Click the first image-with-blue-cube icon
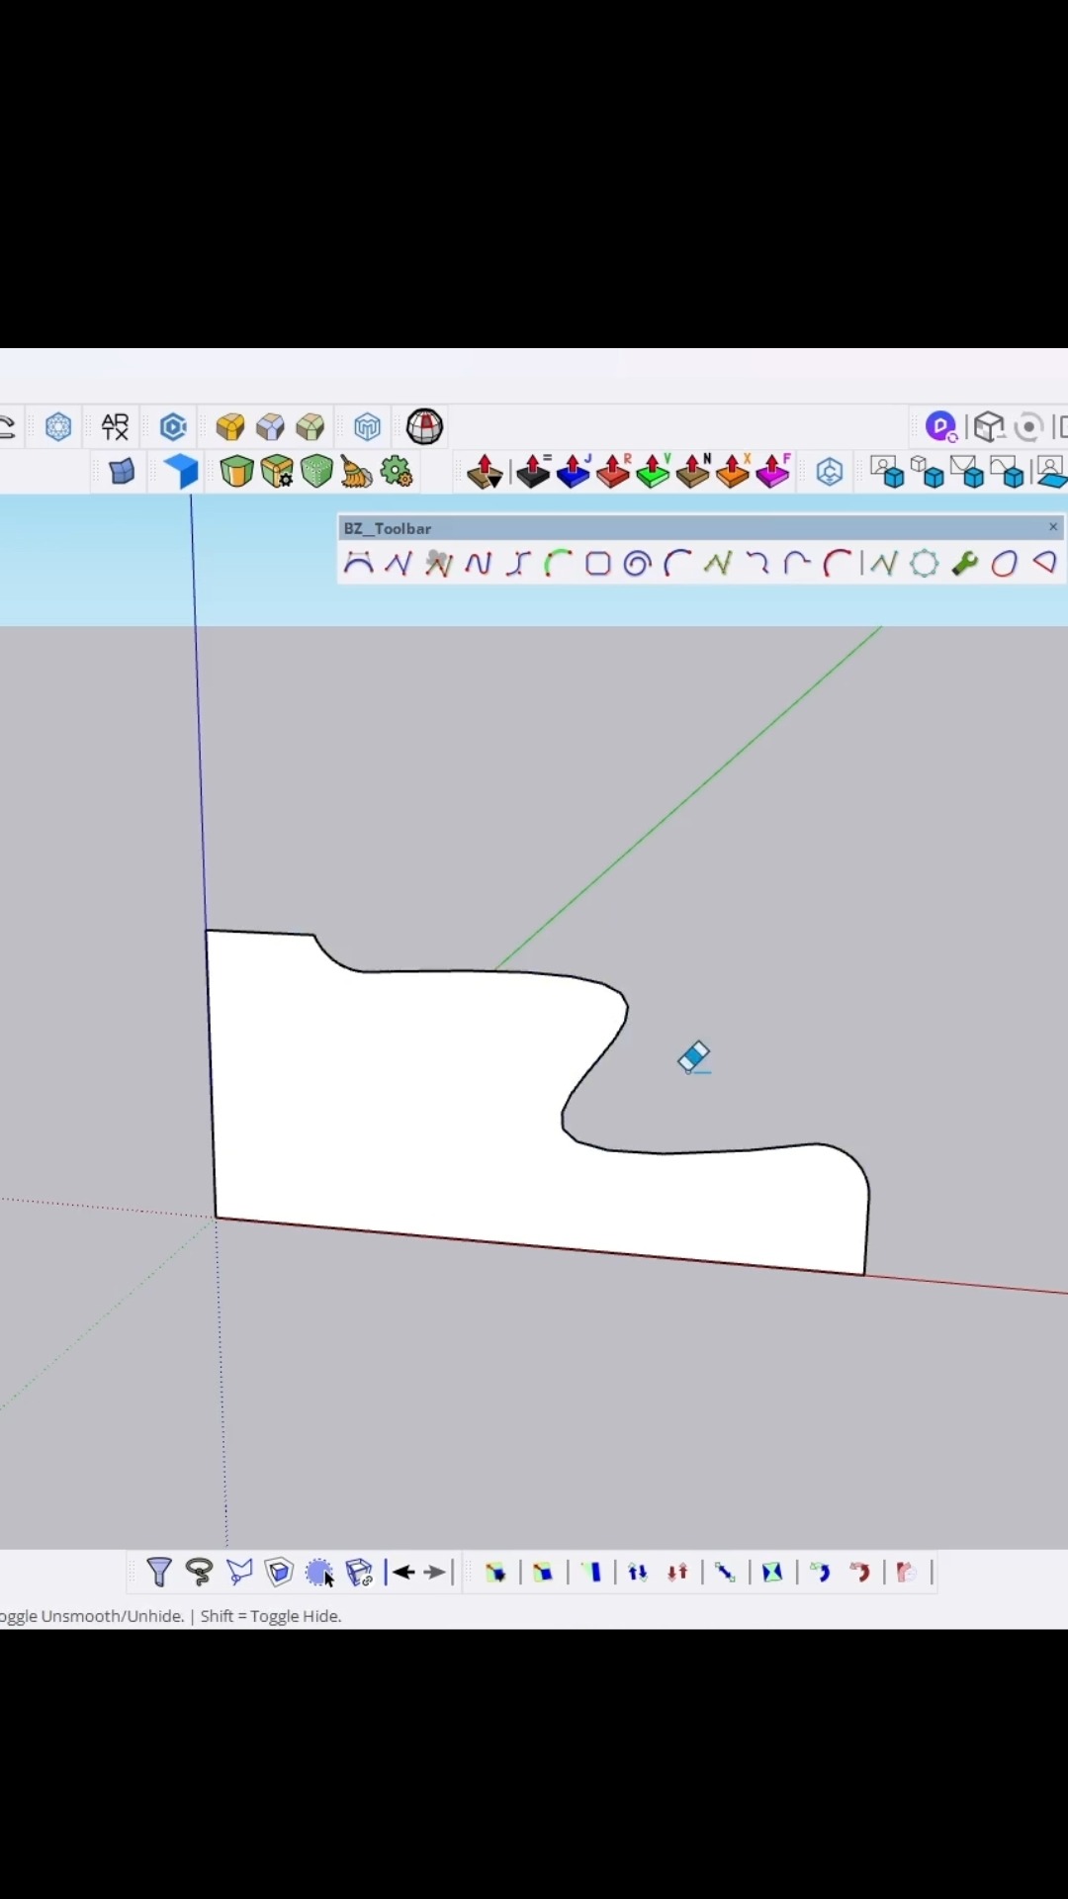 [887, 472]
